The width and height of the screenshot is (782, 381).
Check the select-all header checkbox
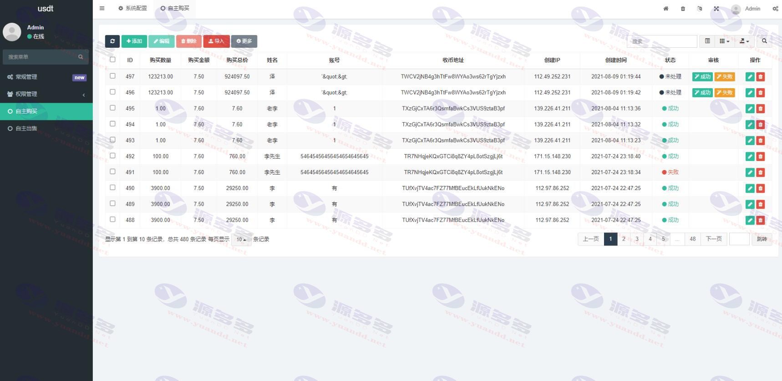click(112, 60)
